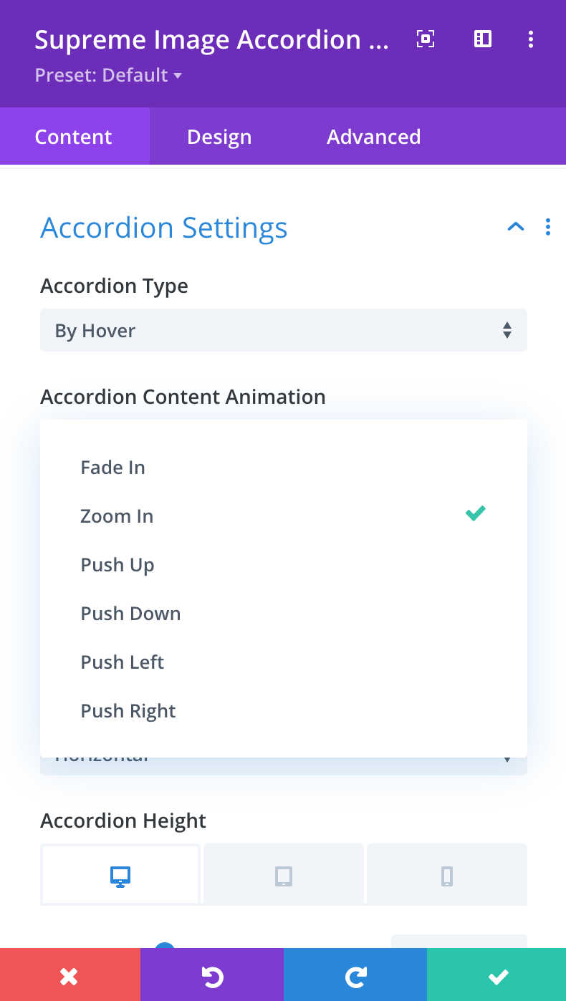Collapse the Accordion Settings section chevron
The image size is (566, 1001).
[516, 227]
